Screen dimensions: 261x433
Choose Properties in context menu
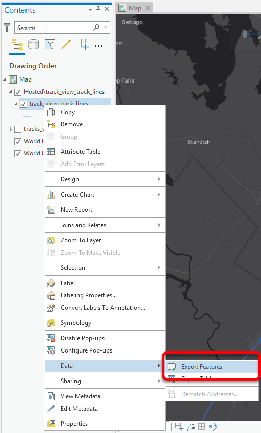(105, 424)
